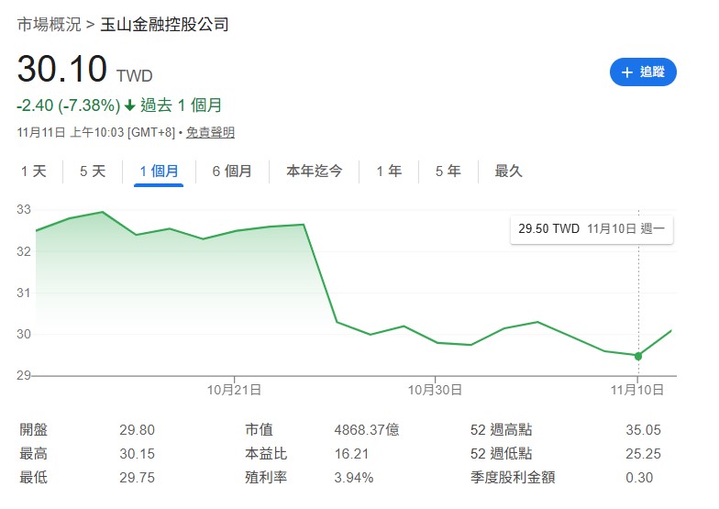Click the 52 週高點 value 35.05
Viewport: 719px width, 509px height.
click(x=644, y=430)
